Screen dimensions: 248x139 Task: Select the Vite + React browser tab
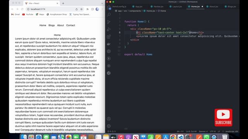pos(41,3)
